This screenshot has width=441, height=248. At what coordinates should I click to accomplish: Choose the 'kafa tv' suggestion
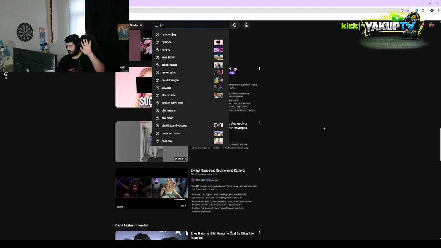(190, 50)
